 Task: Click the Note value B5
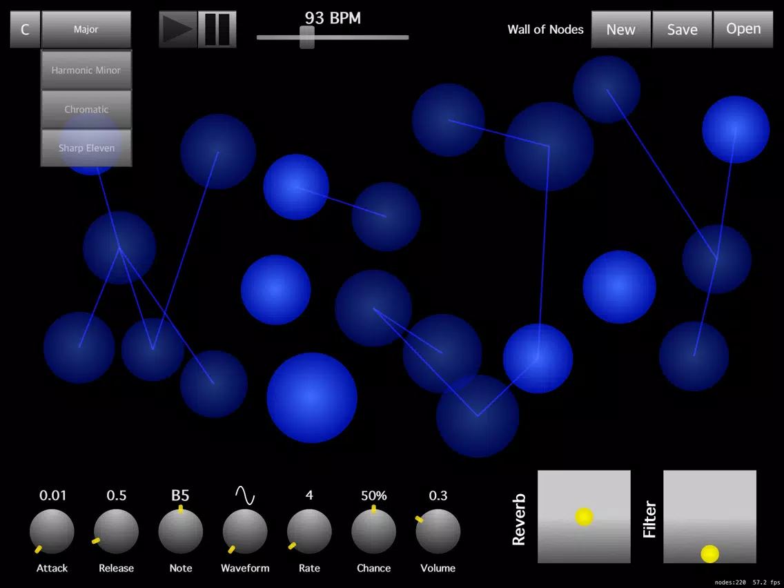tap(181, 496)
